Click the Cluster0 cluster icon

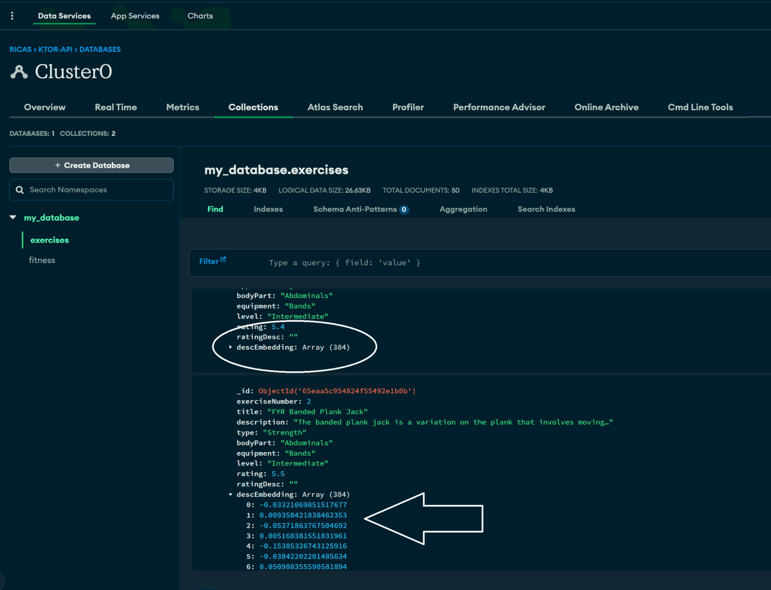coord(19,72)
